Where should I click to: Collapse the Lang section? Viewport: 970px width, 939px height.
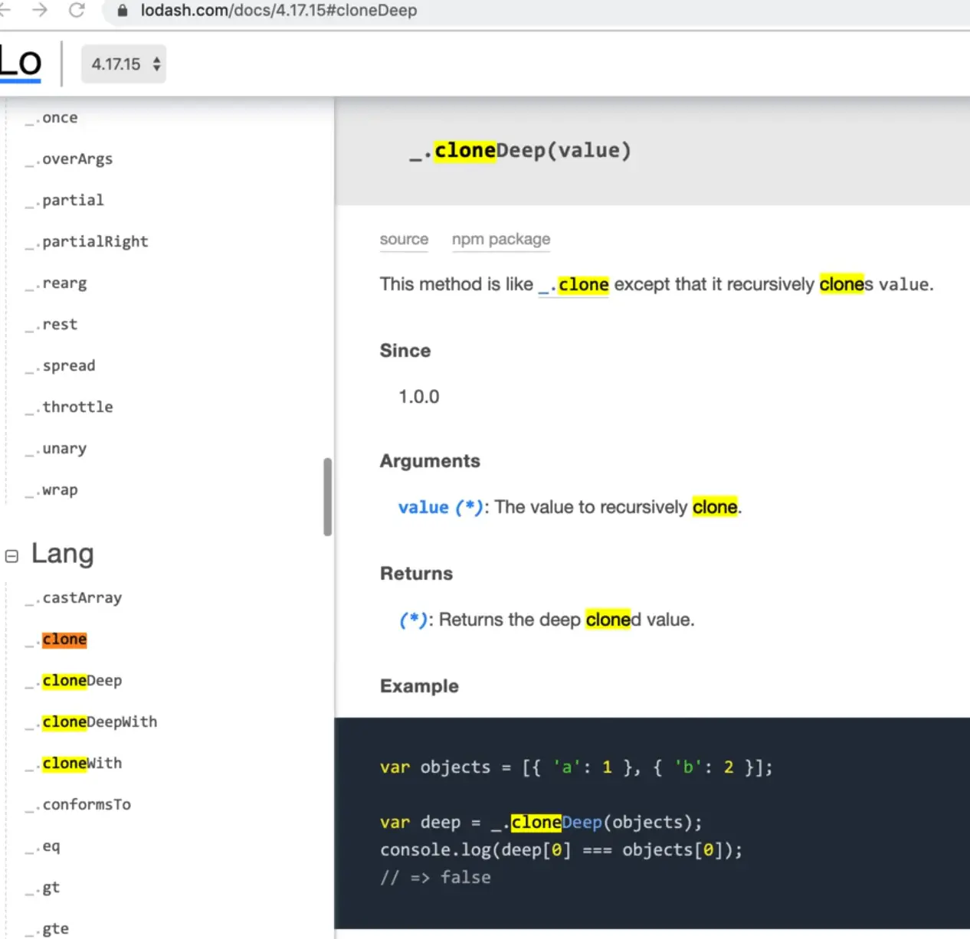(11, 555)
